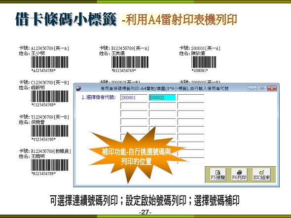Click the text 卡號: R123456789[教職員]
Viewport: 291px width, 218px height.
[45, 151]
